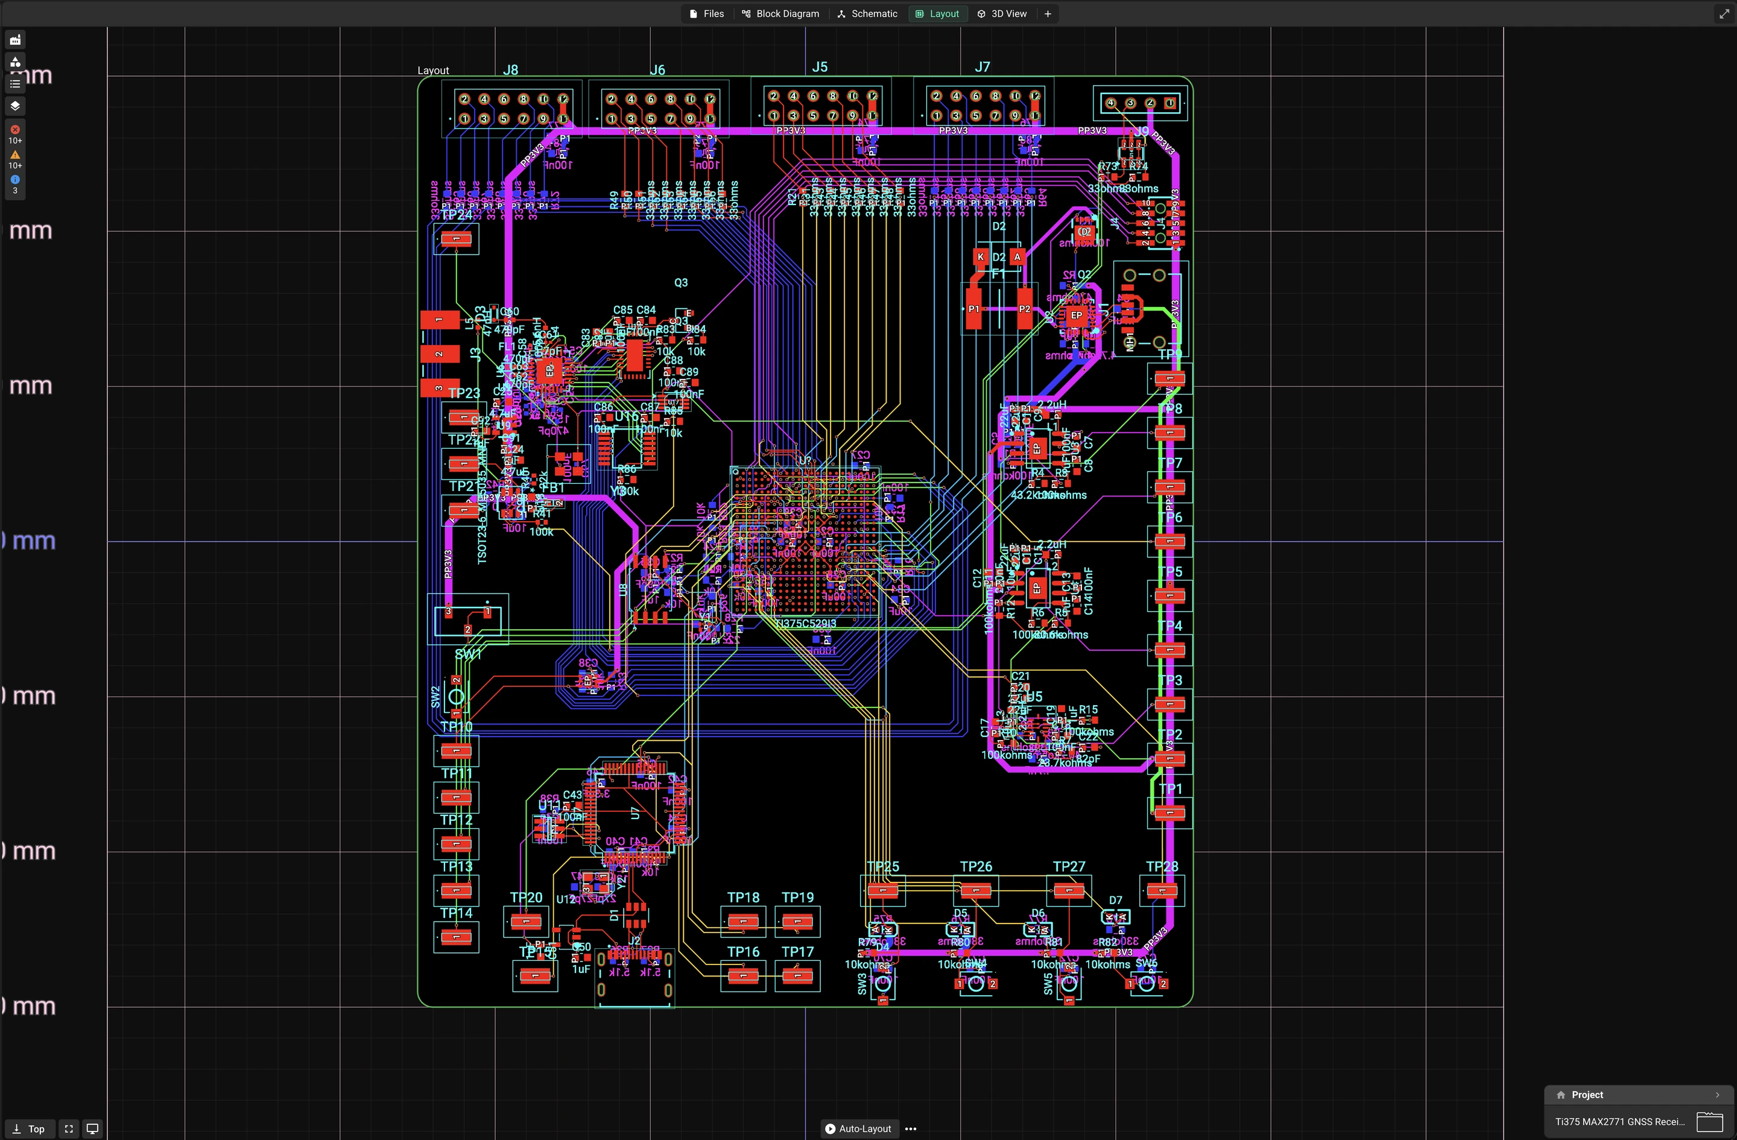Switch to the Block Diagram tab
The width and height of the screenshot is (1737, 1140).
(x=780, y=14)
